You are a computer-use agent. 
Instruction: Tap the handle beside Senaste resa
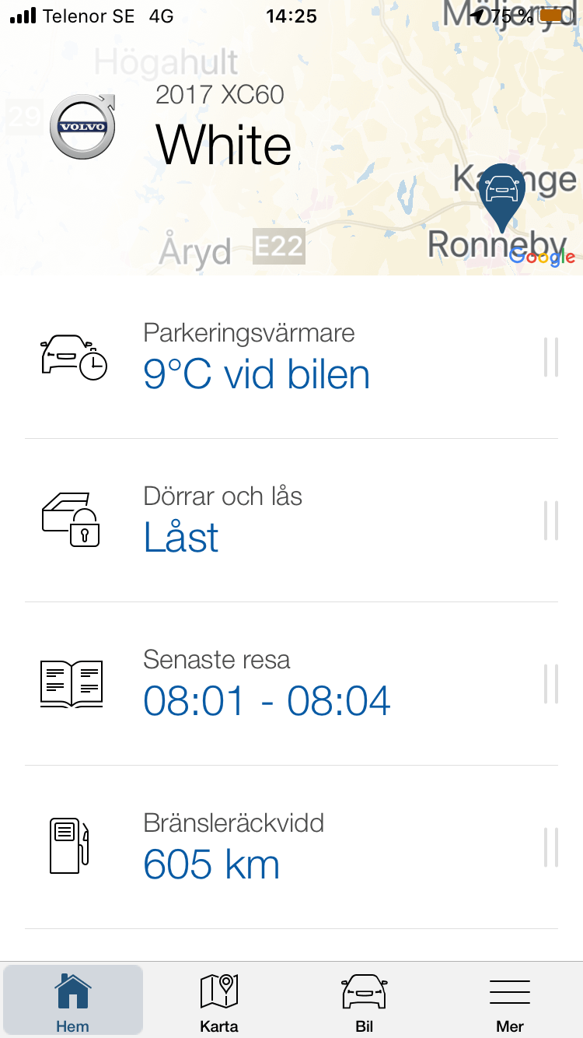tap(551, 684)
